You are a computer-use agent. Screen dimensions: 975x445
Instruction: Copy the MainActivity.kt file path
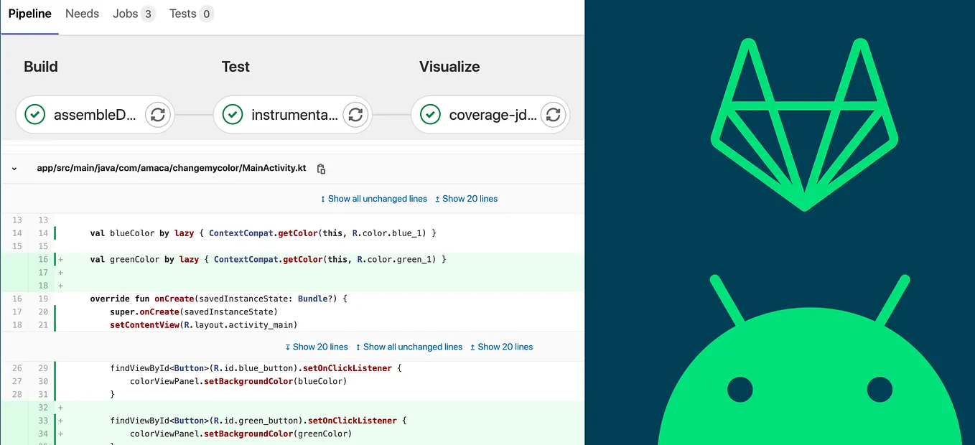(x=321, y=169)
